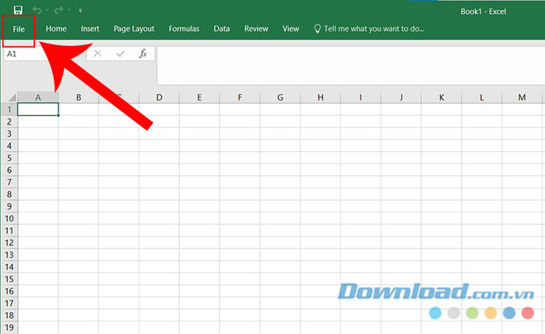545x334 pixels.
Task: Click the Undo arrow icon
Action: [36, 10]
